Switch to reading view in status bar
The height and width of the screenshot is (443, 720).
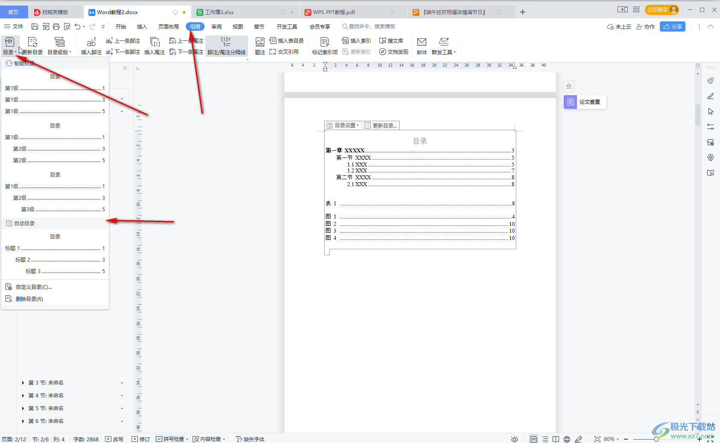pyautogui.click(x=556, y=439)
